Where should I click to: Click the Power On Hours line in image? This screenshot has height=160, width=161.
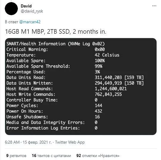tap(54, 111)
